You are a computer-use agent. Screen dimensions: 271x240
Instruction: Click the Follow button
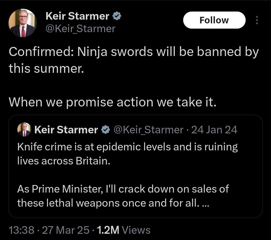click(214, 20)
